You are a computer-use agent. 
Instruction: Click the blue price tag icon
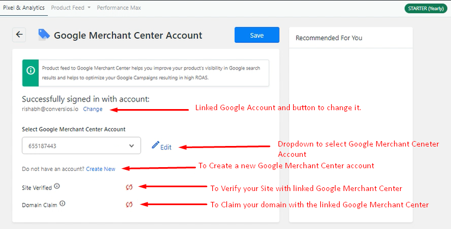coord(44,35)
